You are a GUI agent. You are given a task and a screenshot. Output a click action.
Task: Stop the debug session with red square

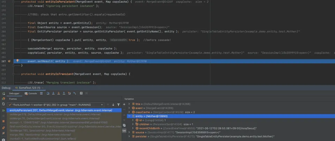click(3, 121)
